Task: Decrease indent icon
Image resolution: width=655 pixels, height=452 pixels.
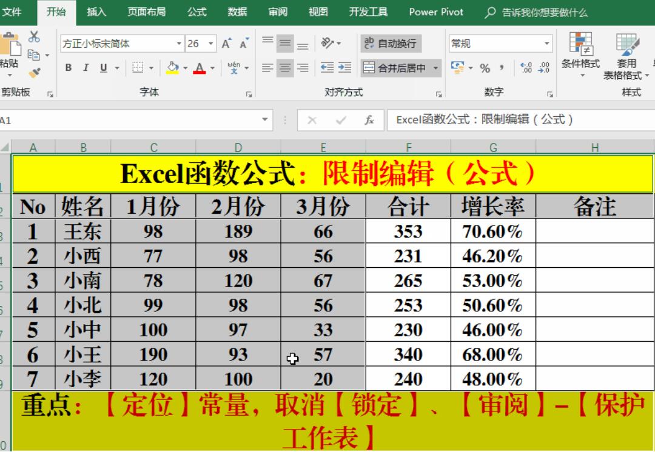Action: pyautogui.click(x=327, y=68)
